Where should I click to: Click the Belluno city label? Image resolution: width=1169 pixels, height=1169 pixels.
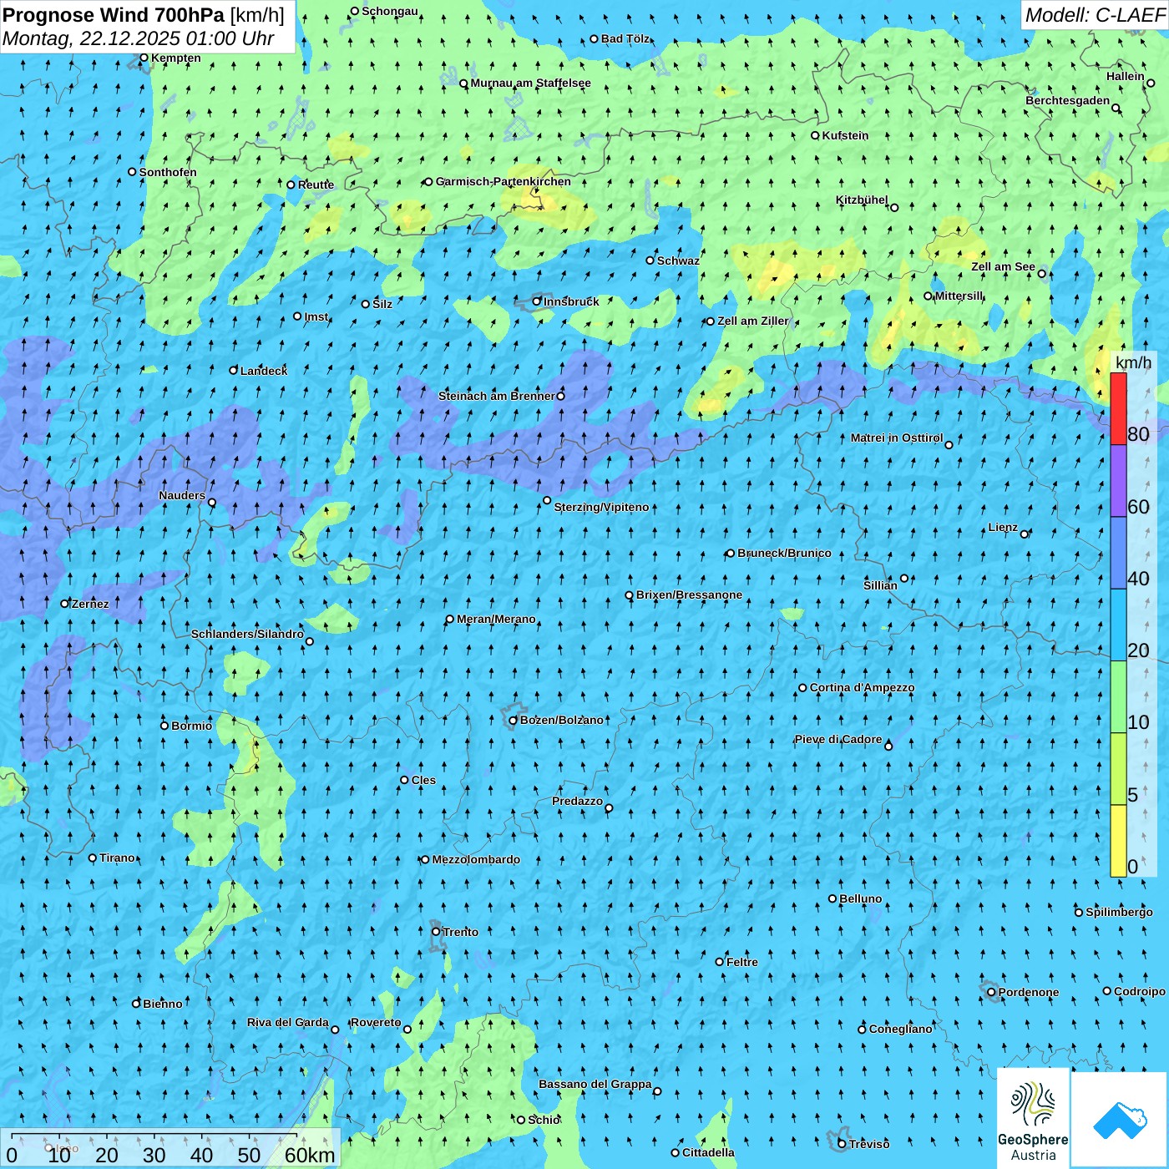[x=860, y=898]
